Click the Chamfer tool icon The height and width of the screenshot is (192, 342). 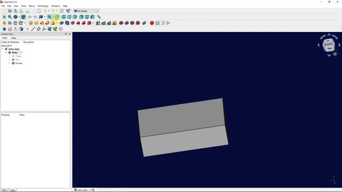[x=127, y=23]
